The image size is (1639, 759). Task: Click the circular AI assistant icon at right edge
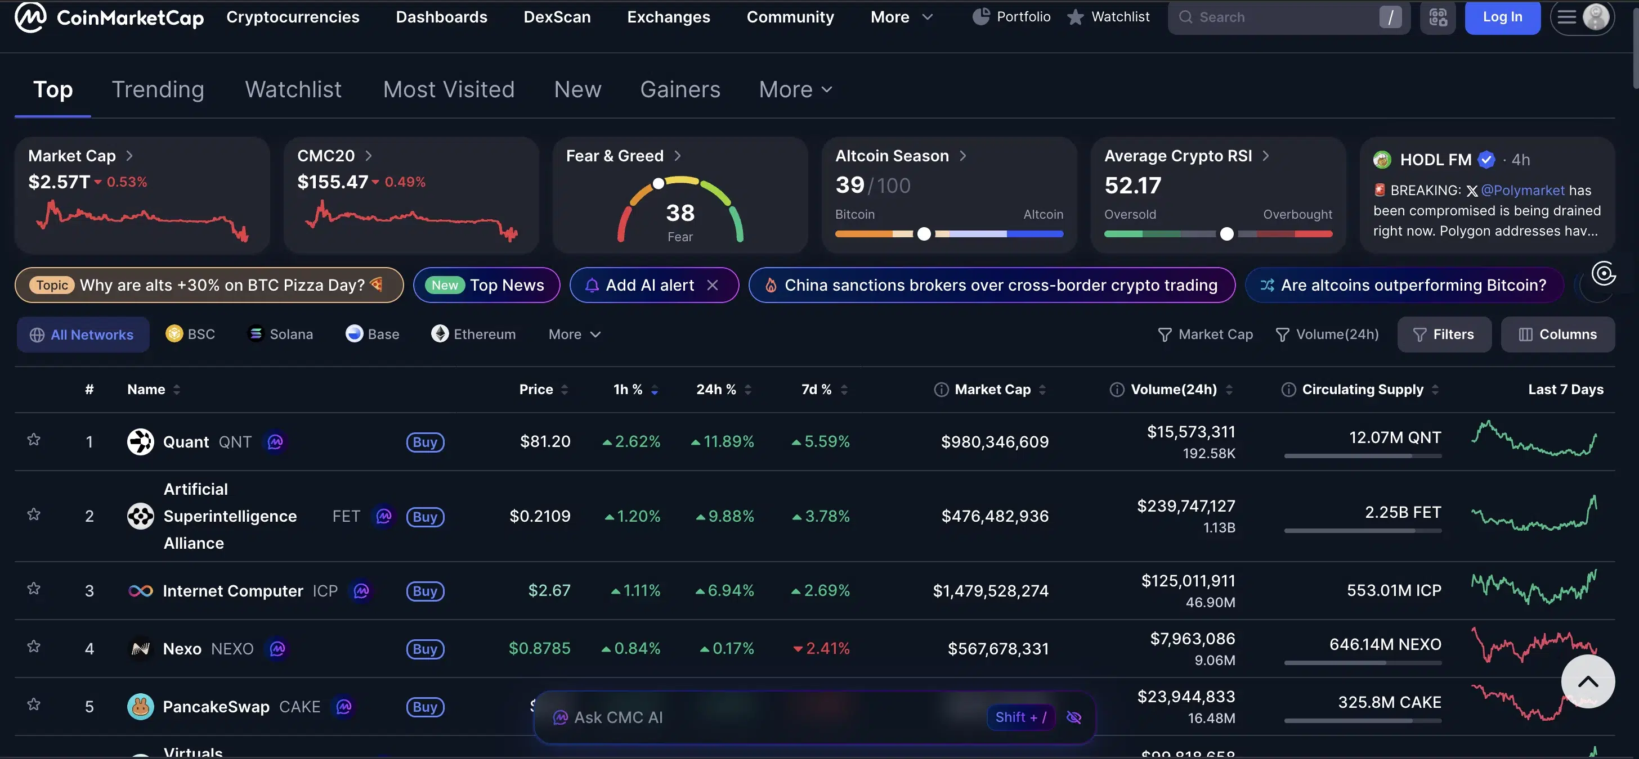1604,274
